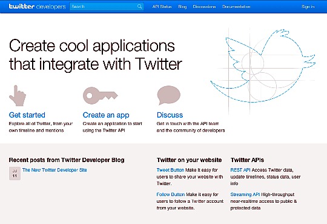Screen dimensions: 327x224
Task: Open the Streaming API link
Action: click(x=245, y=194)
